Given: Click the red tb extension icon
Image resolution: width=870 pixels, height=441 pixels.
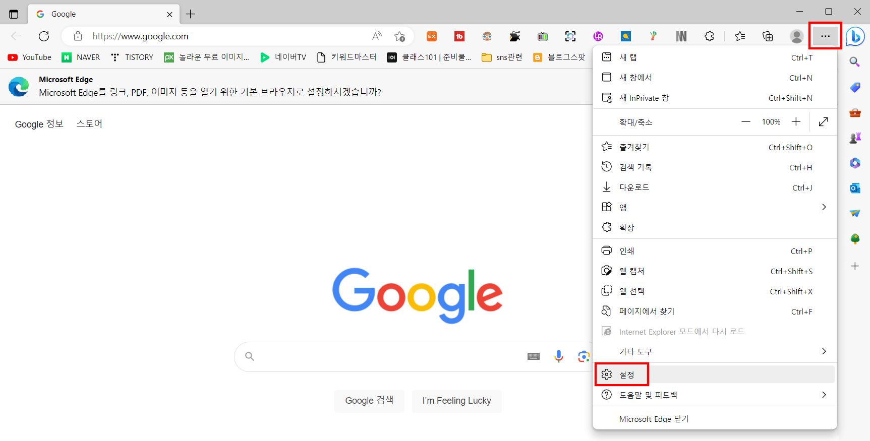Looking at the screenshot, I should (x=459, y=36).
